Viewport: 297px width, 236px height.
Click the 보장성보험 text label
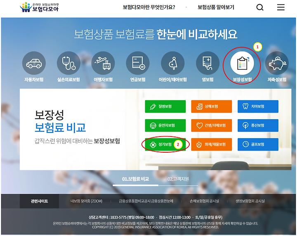242,80
